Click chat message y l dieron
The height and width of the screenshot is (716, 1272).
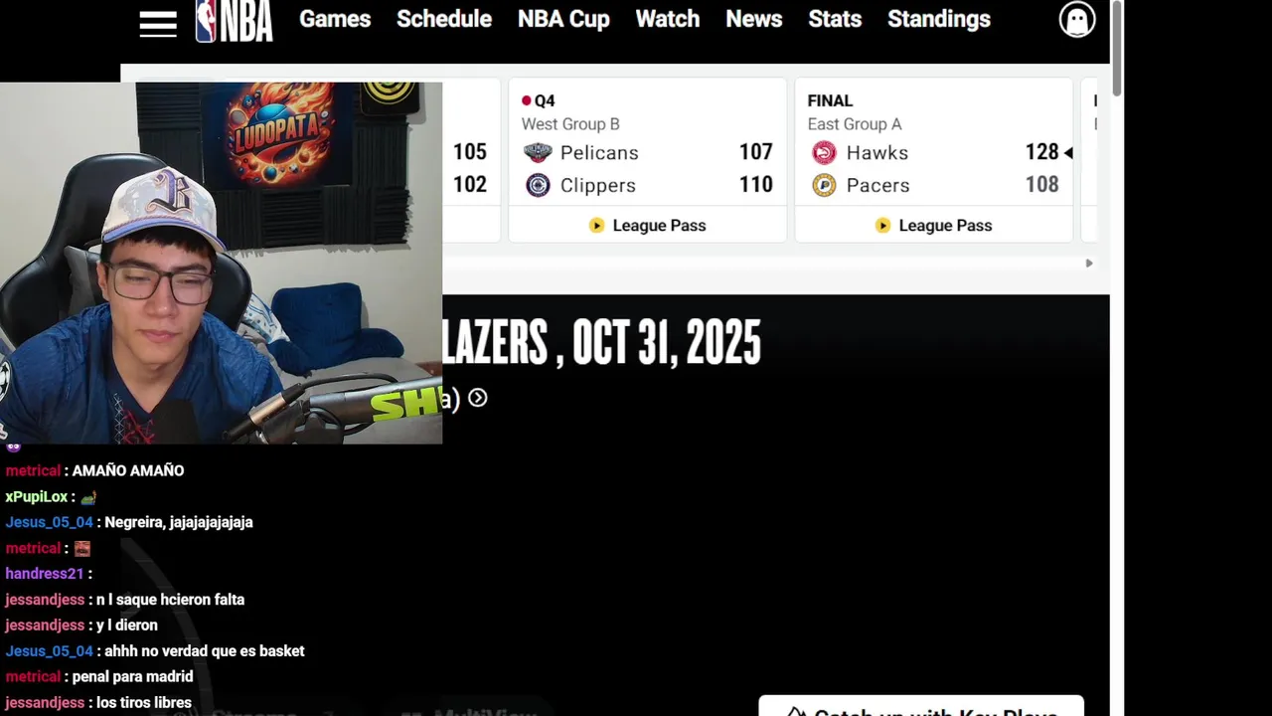127,626
